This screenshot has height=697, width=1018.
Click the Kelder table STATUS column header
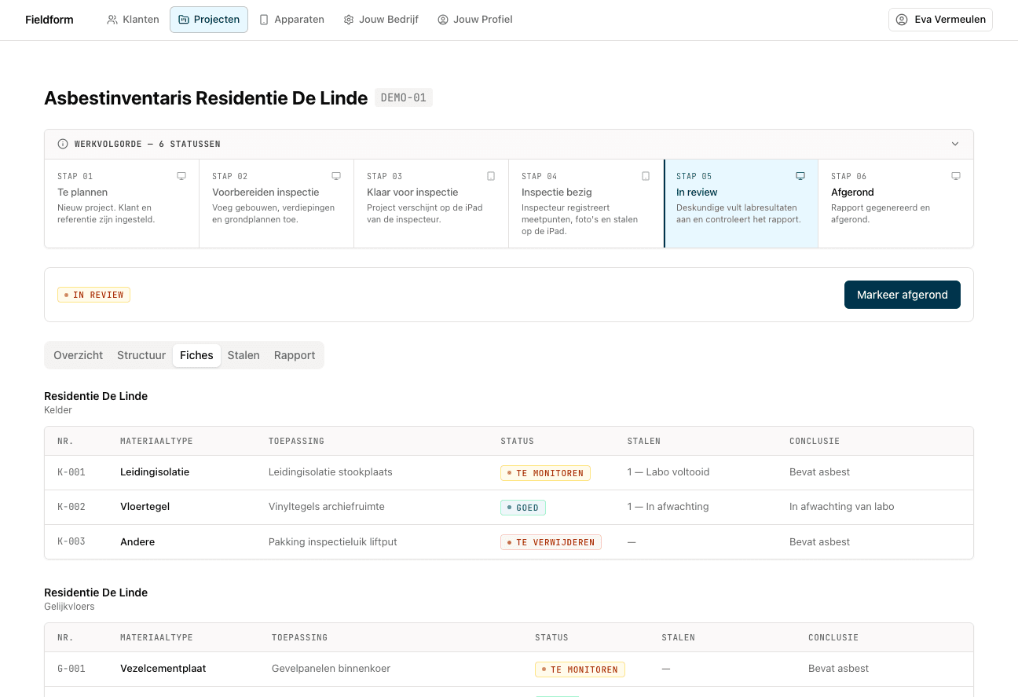click(x=517, y=442)
